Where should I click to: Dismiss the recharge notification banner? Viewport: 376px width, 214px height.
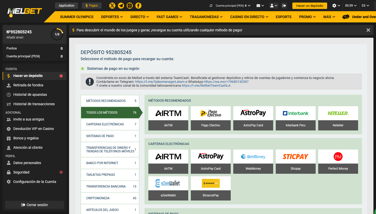click(368, 30)
